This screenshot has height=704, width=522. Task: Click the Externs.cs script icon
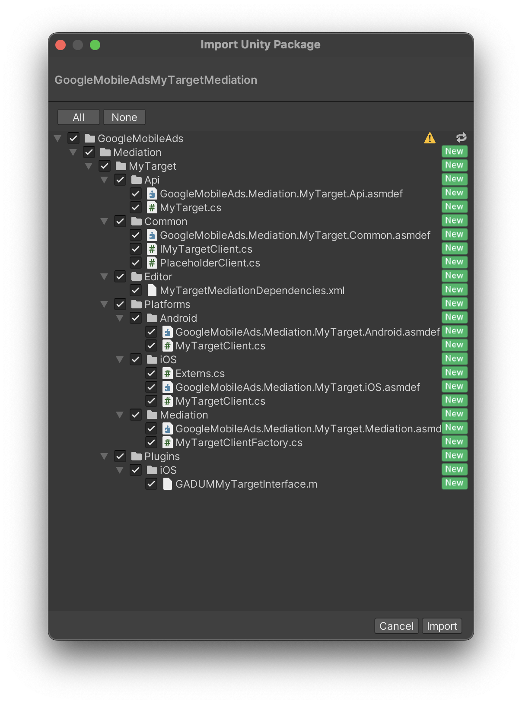tap(167, 374)
